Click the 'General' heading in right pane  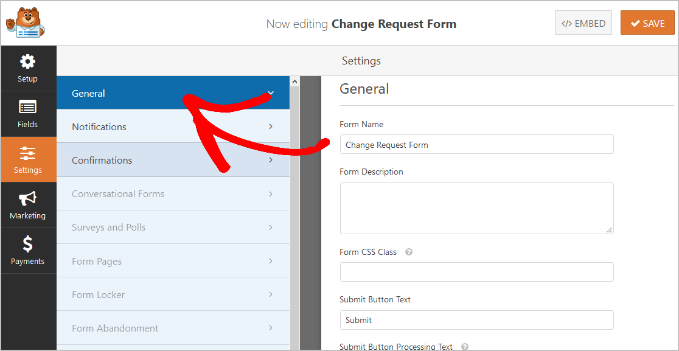click(x=364, y=89)
